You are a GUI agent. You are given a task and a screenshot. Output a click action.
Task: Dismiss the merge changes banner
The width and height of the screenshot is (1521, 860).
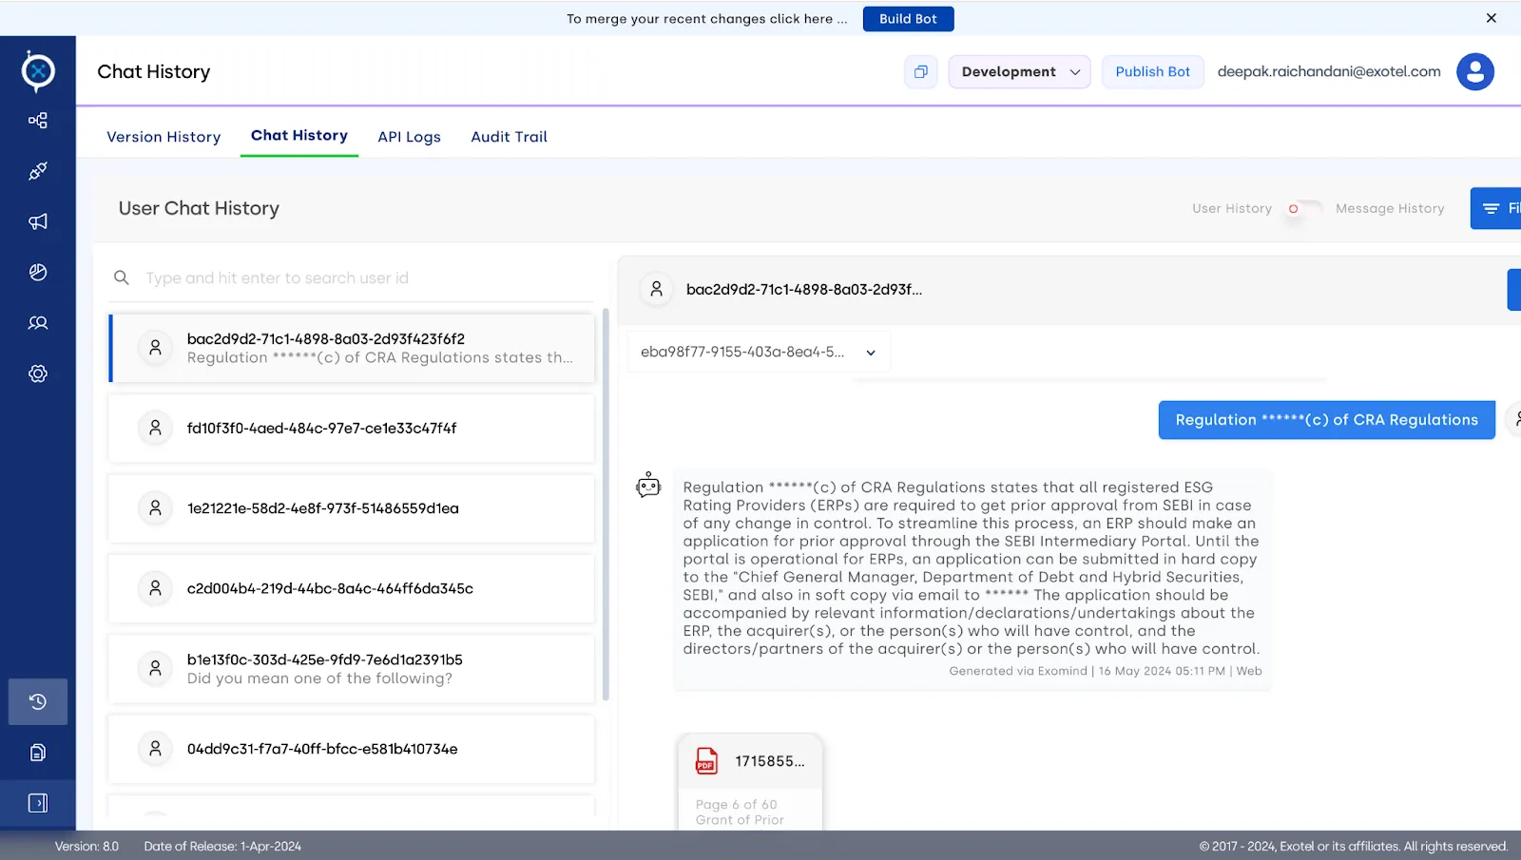coord(1492,18)
